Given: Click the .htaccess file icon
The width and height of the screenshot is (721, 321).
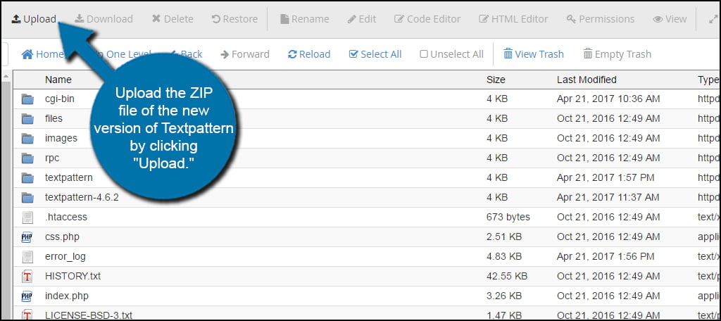Looking at the screenshot, I should pyautogui.click(x=27, y=218).
